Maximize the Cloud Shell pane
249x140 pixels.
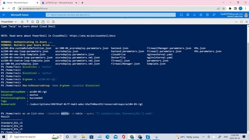tap(241, 22)
